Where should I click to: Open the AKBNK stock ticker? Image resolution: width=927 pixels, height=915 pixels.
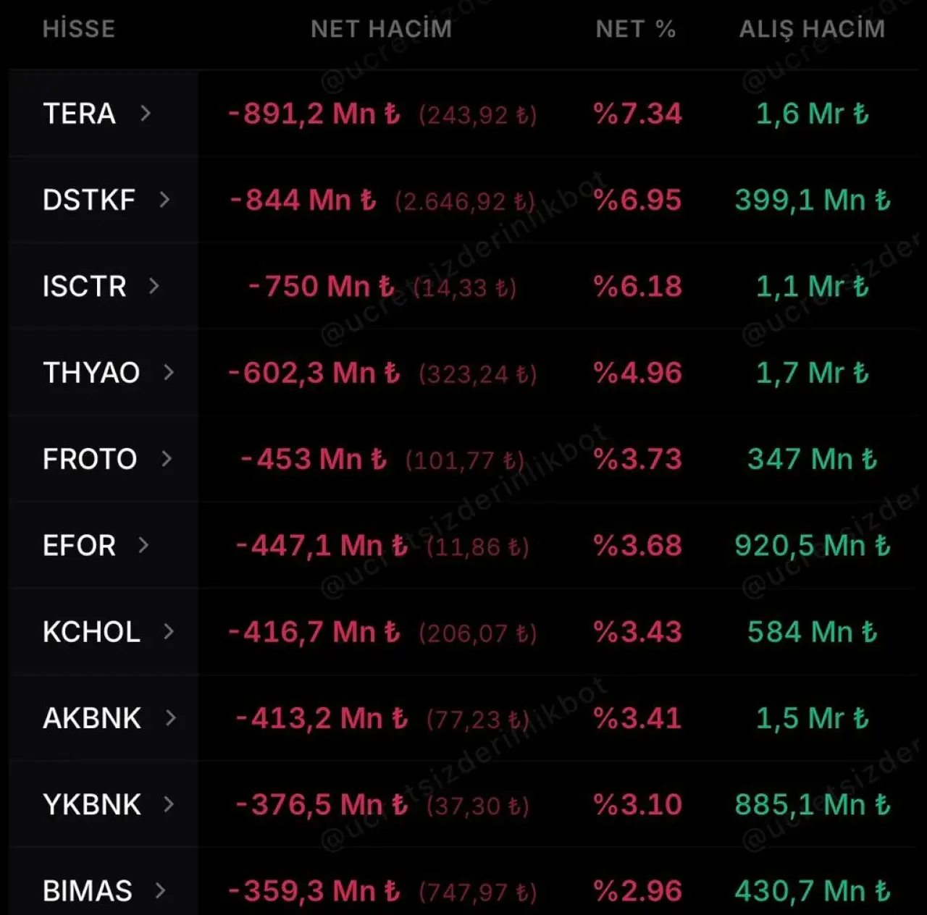[92, 718]
